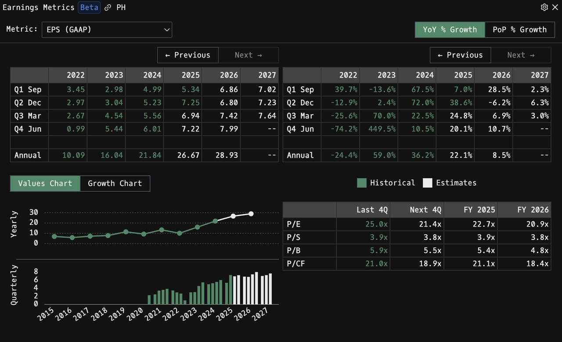Click the Annual 2025 value 26.67 cell
Image resolution: width=562 pixels, height=342 pixels.
(183, 155)
